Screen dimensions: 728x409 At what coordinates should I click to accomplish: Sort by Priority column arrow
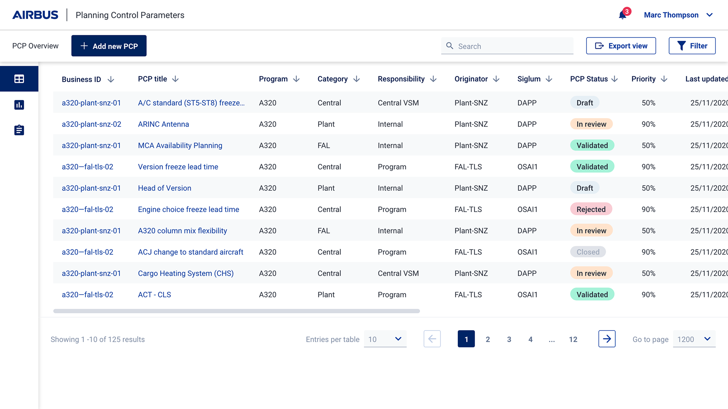[664, 79]
